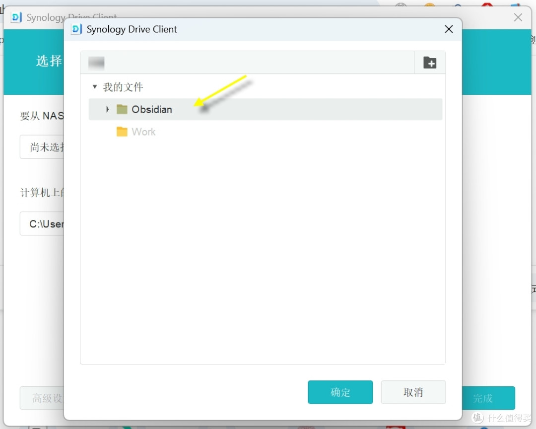The image size is (536, 429).
Task: Collapse the 我的文件 tree node
Action: (x=95, y=87)
